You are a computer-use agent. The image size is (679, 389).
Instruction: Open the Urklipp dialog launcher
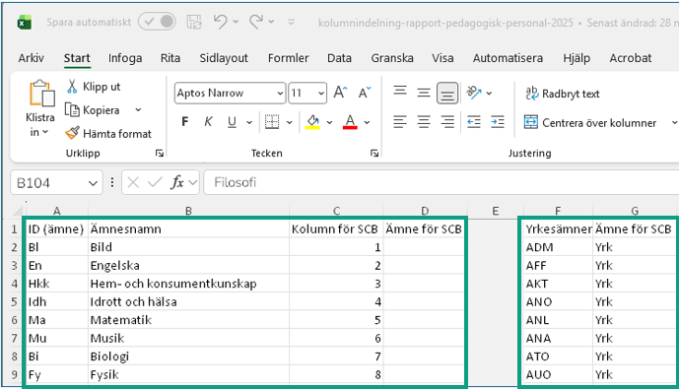[160, 154]
